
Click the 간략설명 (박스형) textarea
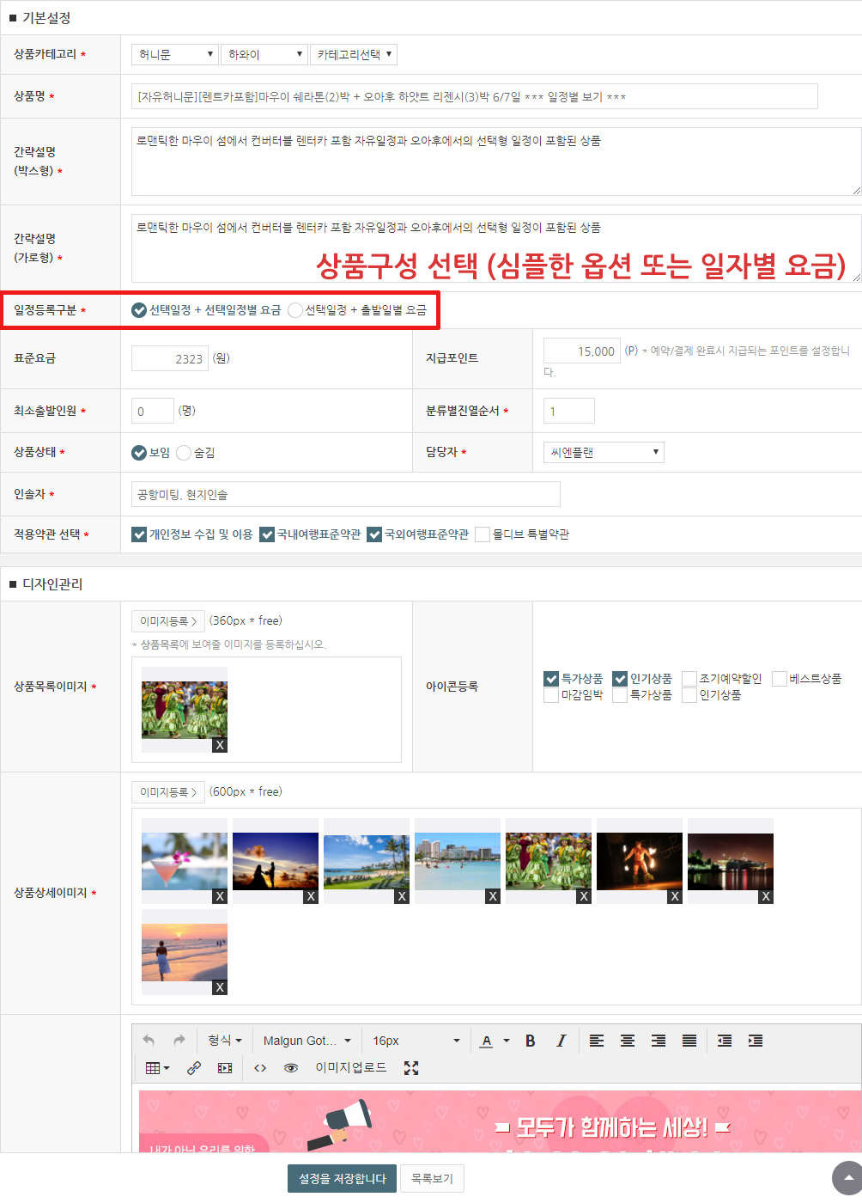(x=496, y=162)
